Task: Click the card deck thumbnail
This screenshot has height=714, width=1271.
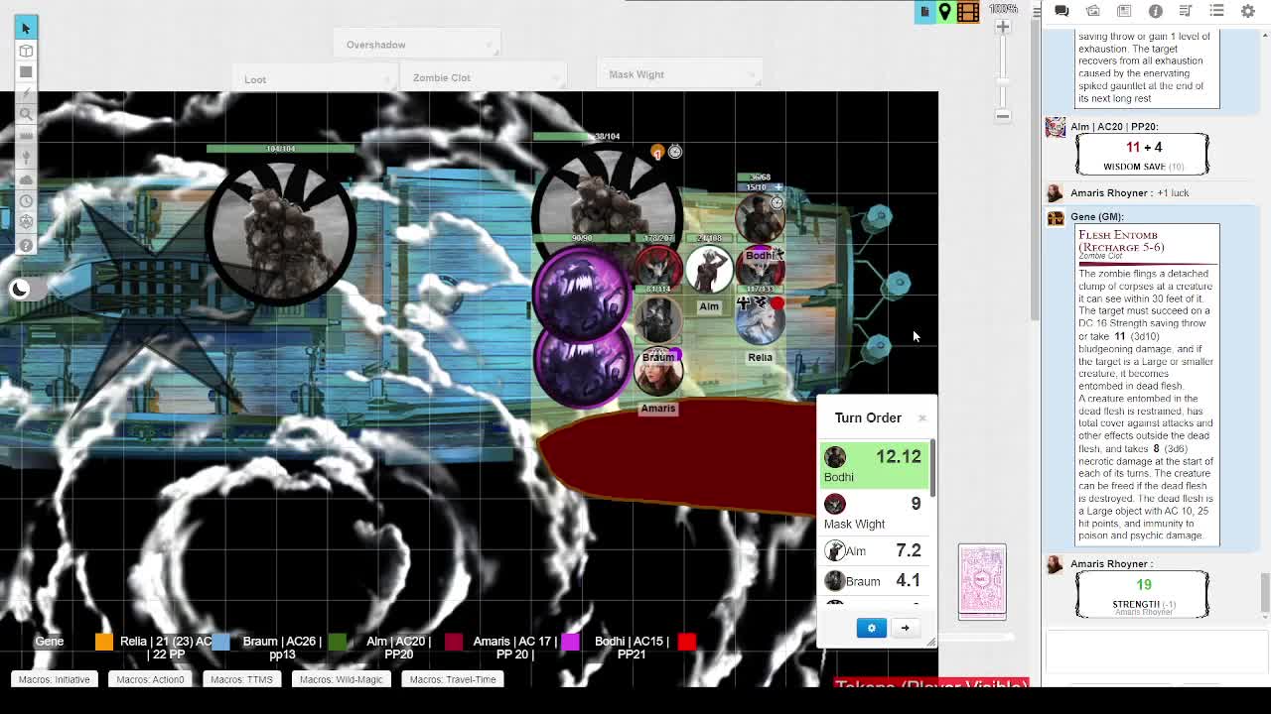Action: tap(982, 581)
